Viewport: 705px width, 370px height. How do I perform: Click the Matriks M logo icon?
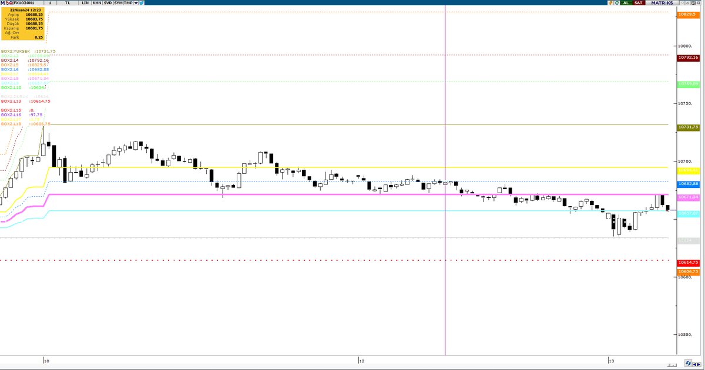pyautogui.click(x=3, y=3)
